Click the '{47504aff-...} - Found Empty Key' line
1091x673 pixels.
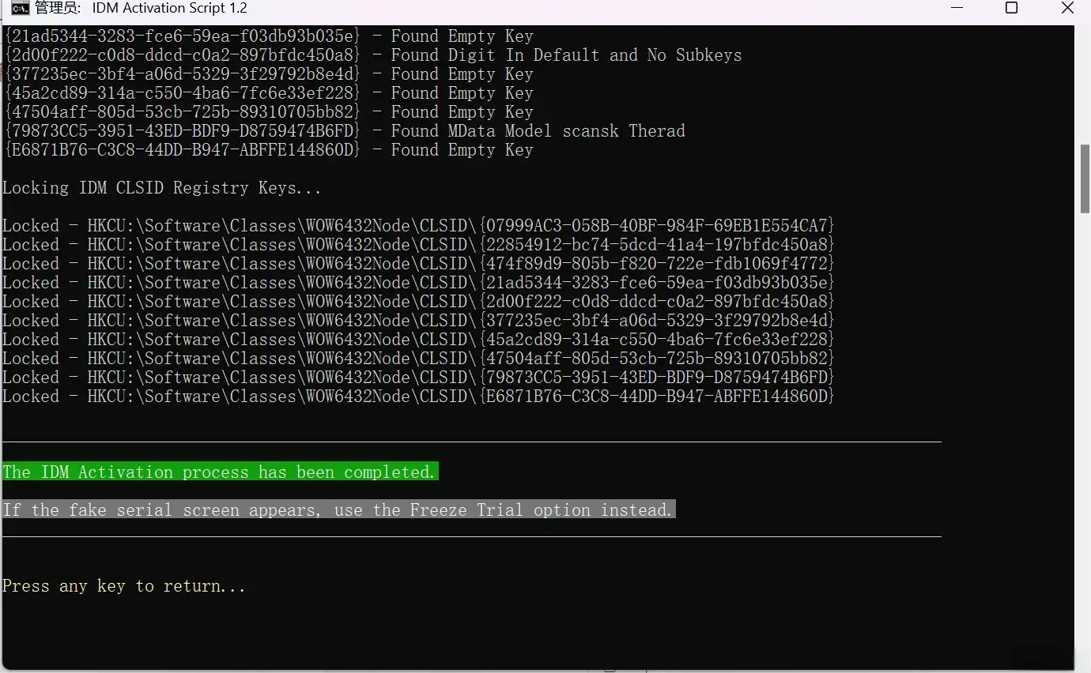tap(269, 112)
